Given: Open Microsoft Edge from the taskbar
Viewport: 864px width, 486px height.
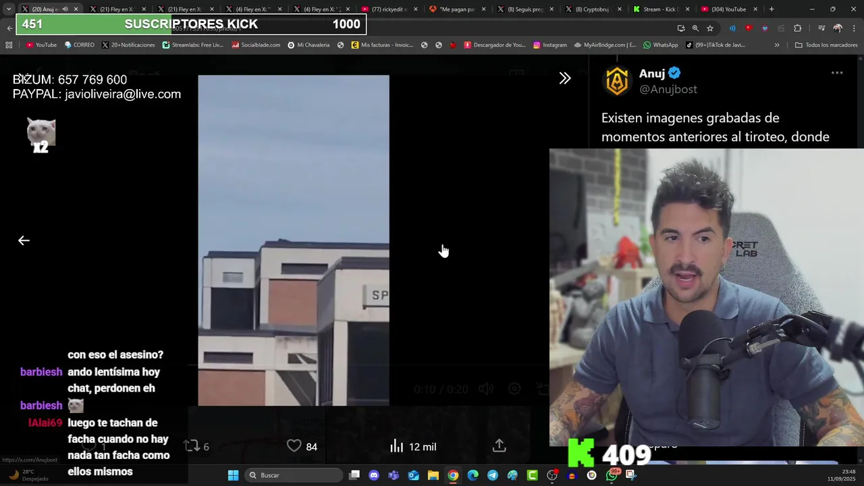Looking at the screenshot, I should click(473, 475).
